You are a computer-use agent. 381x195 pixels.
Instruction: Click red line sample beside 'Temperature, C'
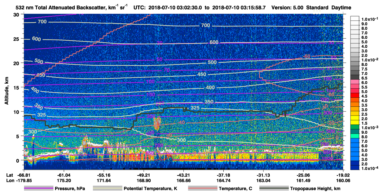(x=203, y=189)
